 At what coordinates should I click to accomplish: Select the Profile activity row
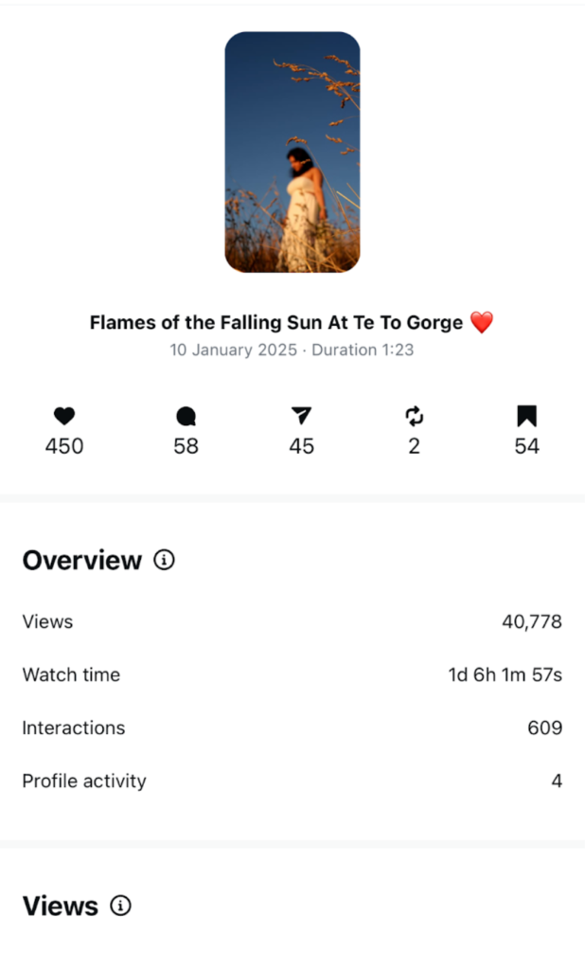pos(292,781)
